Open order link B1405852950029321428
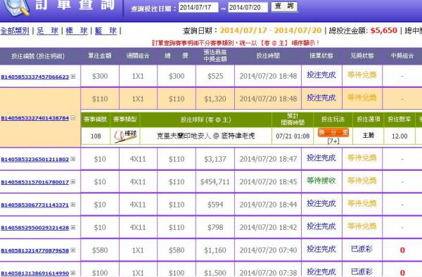Screen dimensions: 422x277 [x=35, y=228]
